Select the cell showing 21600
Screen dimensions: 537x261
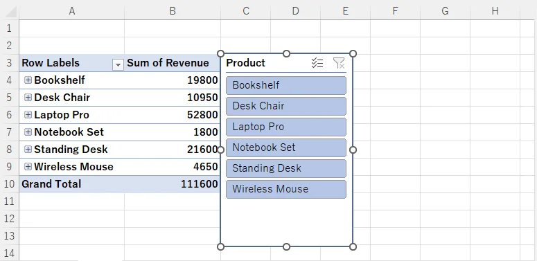tap(173, 150)
